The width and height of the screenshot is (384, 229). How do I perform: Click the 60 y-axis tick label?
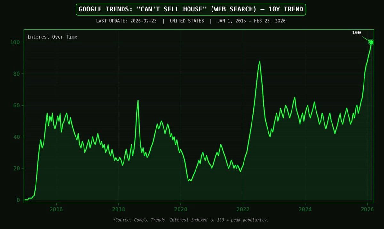point(16,105)
